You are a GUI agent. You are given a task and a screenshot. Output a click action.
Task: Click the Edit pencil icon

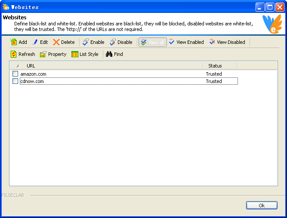[x=35, y=42]
